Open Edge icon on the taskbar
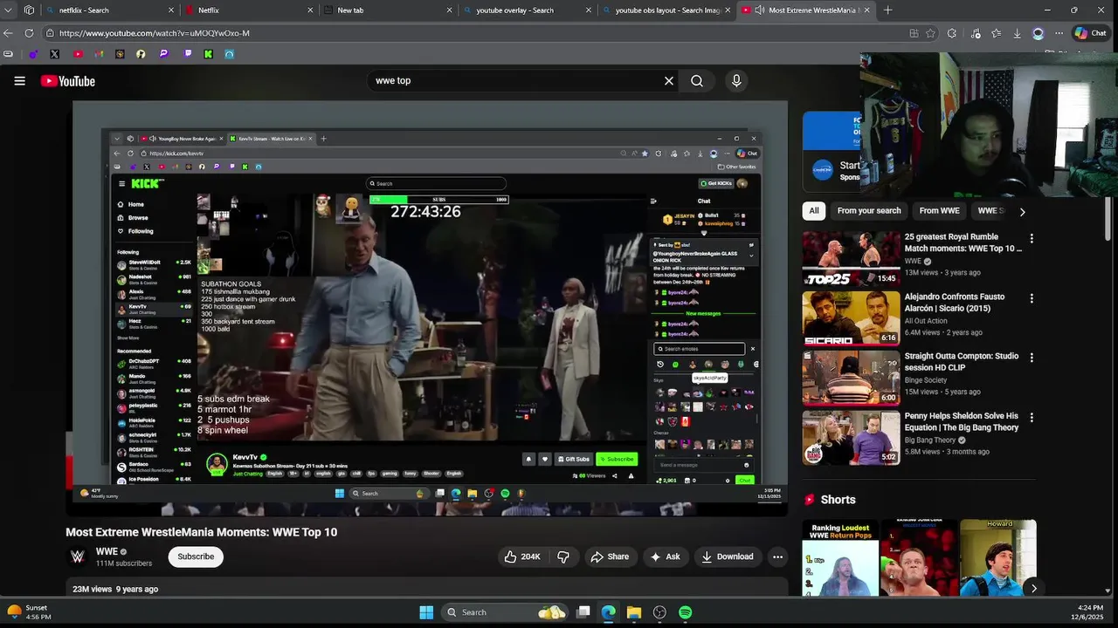 [609, 612]
